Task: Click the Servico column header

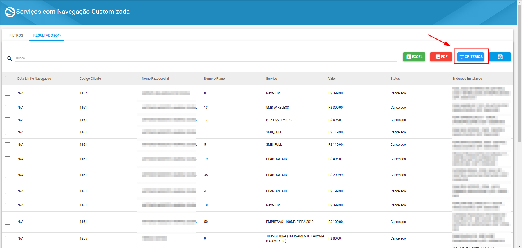Action: tap(272, 79)
